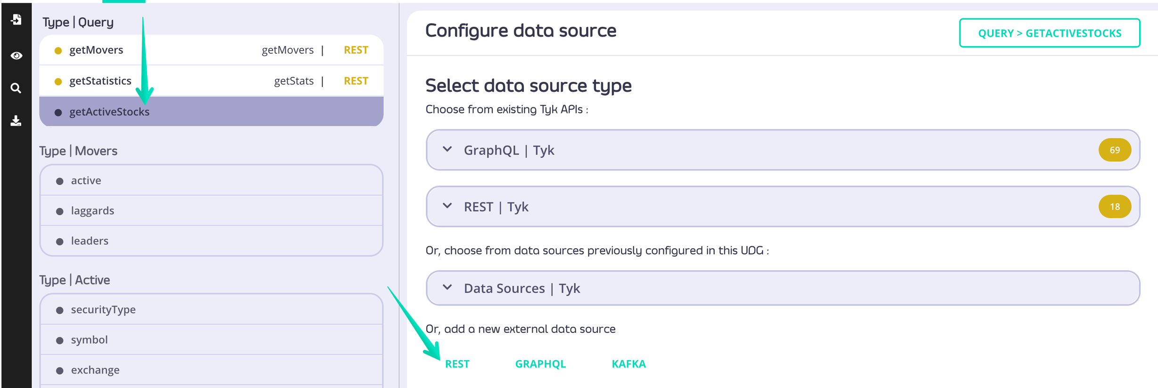The width and height of the screenshot is (1158, 388).
Task: Expand the REST | Tyk chevron
Action: [x=447, y=206]
